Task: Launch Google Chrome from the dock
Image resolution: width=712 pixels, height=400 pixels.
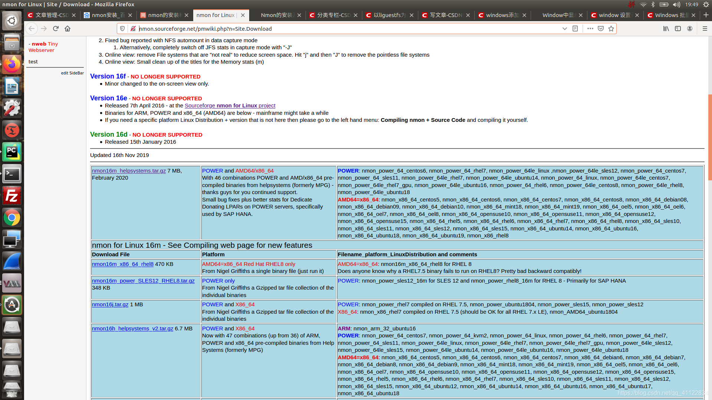Action: 12,218
